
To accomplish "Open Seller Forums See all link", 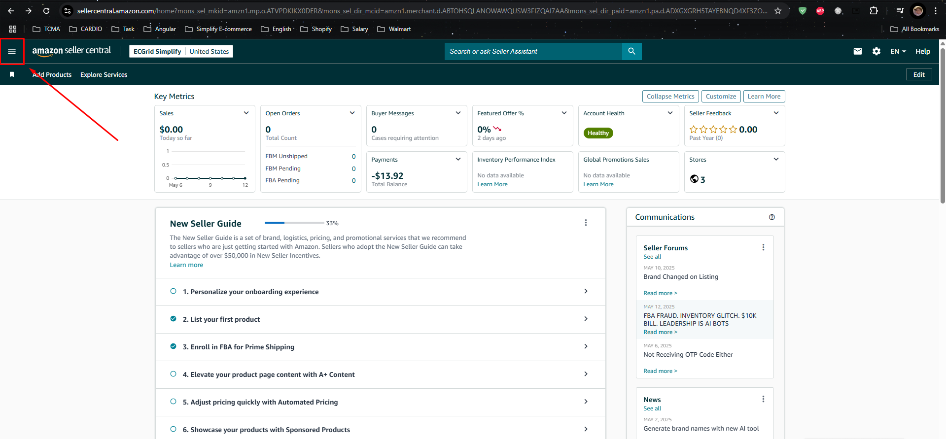I will click(x=652, y=257).
